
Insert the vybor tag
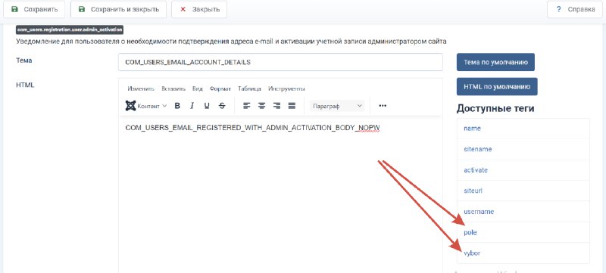pyautogui.click(x=523, y=253)
